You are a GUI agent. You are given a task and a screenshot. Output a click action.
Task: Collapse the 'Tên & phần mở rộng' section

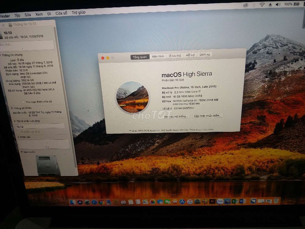(x=15, y=121)
